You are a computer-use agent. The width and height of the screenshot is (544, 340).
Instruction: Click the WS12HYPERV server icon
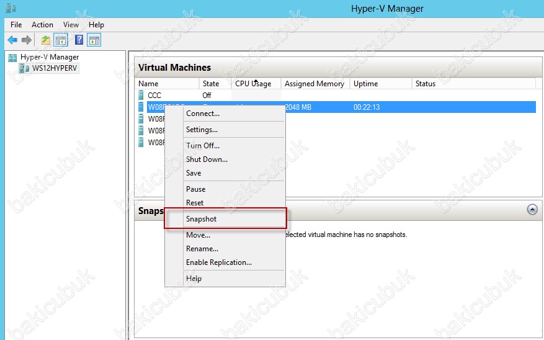(24, 68)
